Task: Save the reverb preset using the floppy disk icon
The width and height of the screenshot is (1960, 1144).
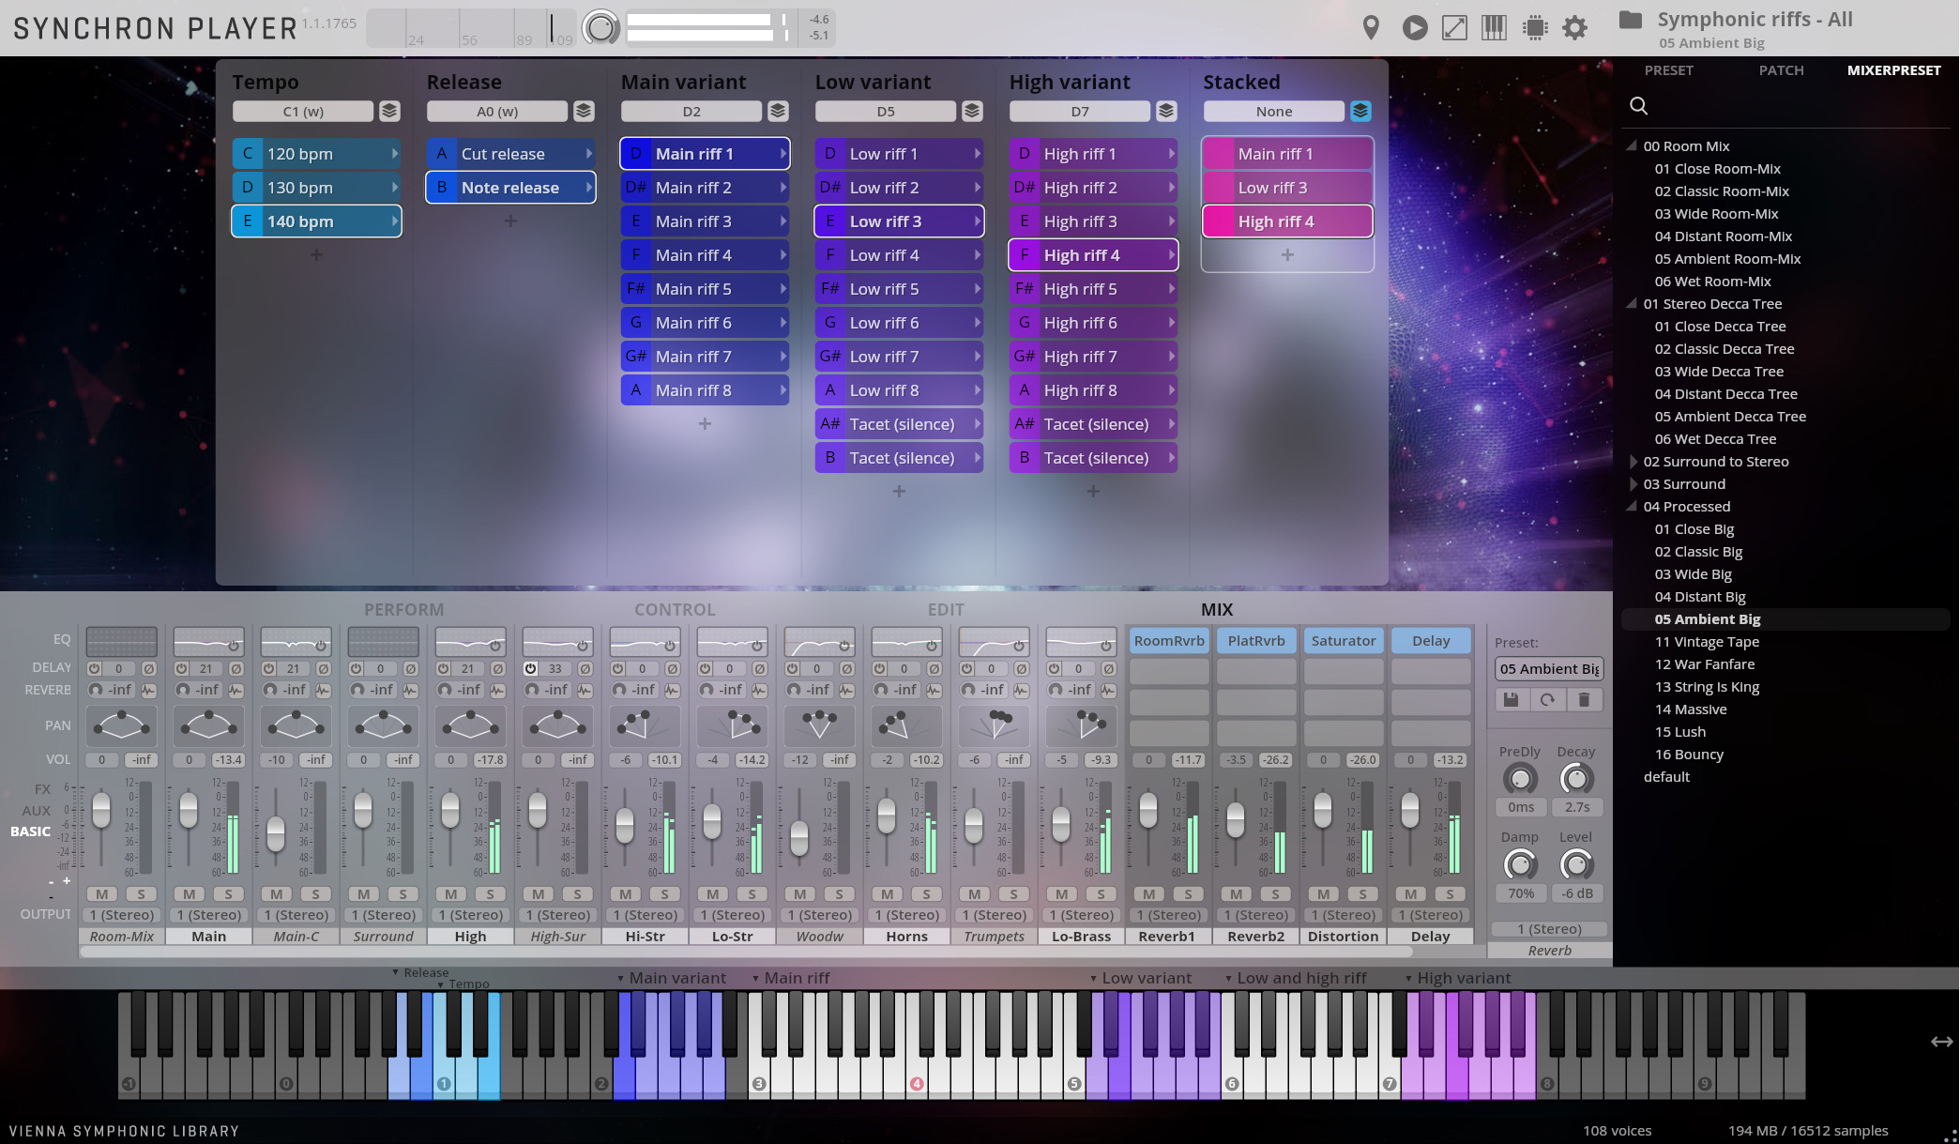Action: (1511, 699)
